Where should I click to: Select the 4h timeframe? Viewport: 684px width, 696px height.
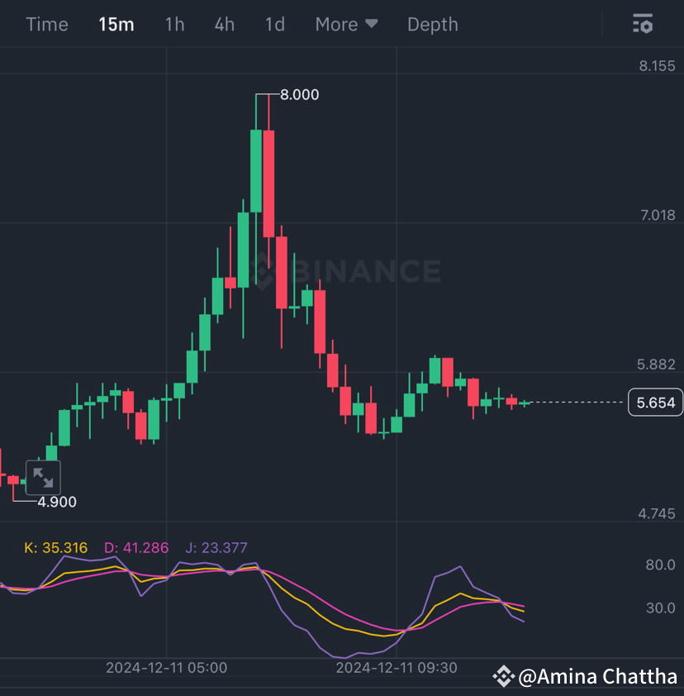pyautogui.click(x=224, y=24)
